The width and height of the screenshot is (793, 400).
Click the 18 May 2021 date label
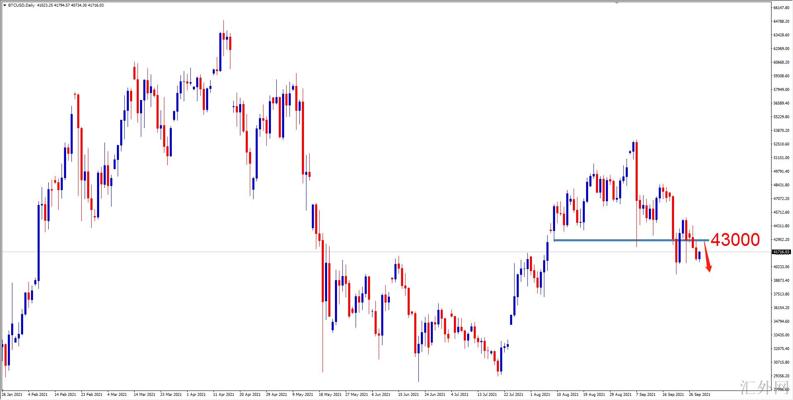[330, 395]
